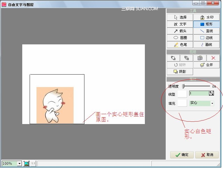Click the transparency slider handle
The image size is (223, 169).
(183, 86)
